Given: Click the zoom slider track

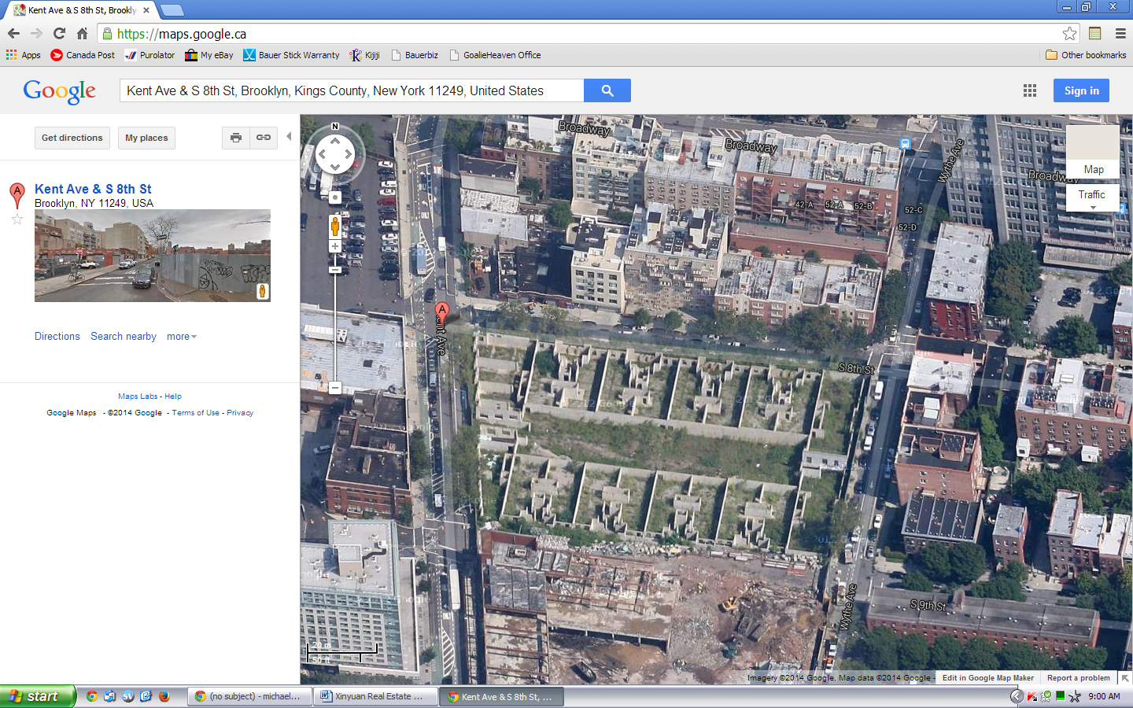Looking at the screenshot, I should click(335, 330).
